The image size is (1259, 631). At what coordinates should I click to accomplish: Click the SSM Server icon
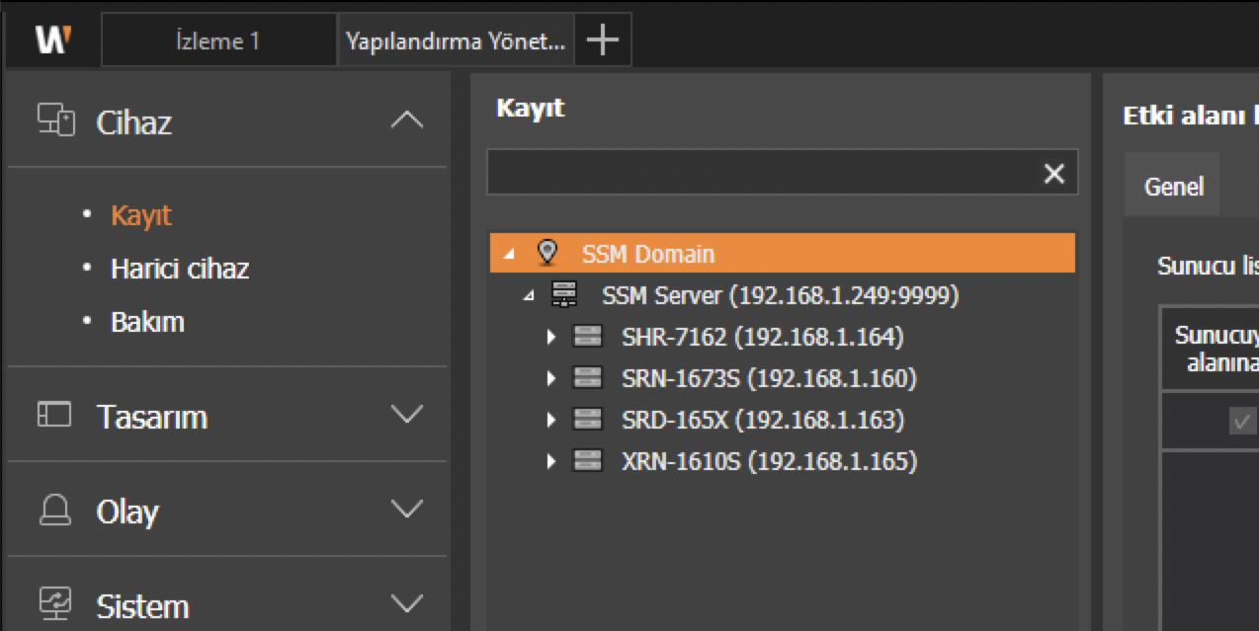coord(565,294)
